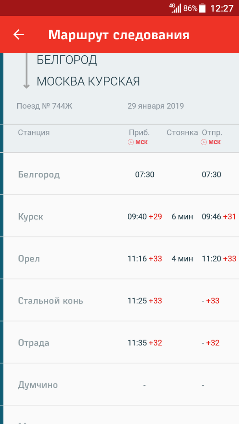Tap Курск arrival delay +29
The height and width of the screenshot is (424, 239).
pyautogui.click(x=155, y=216)
